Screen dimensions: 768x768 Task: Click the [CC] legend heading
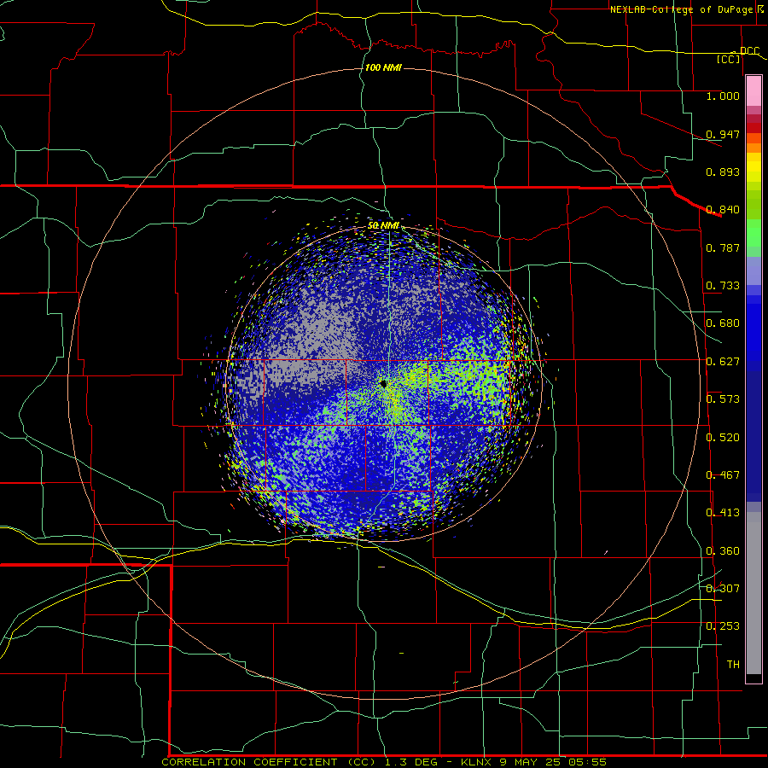[x=728, y=59]
